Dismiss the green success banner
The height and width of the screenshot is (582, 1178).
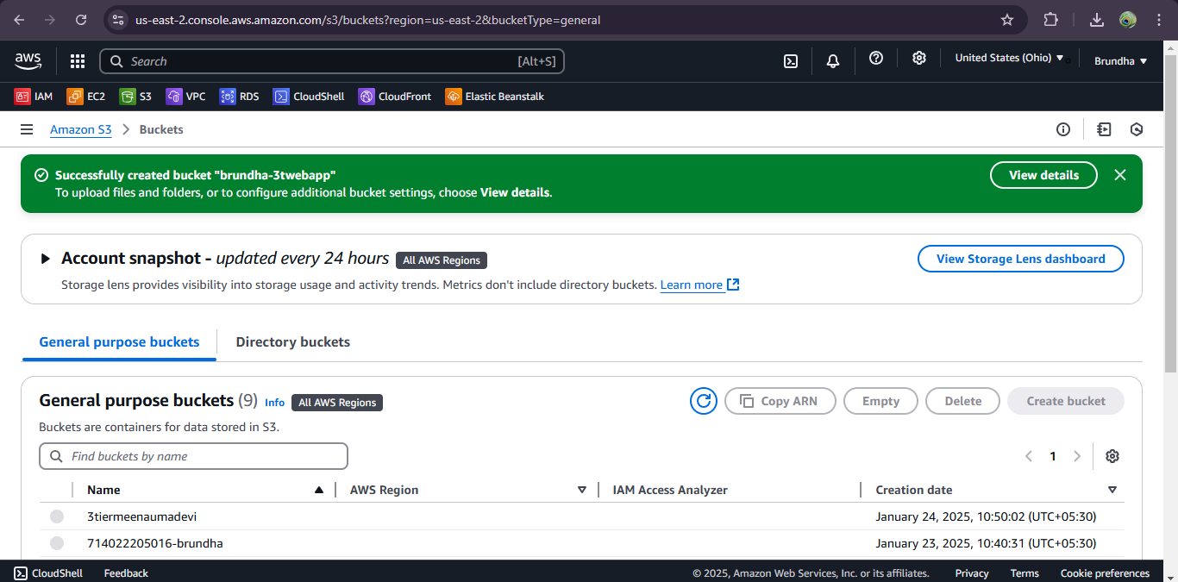click(1120, 175)
